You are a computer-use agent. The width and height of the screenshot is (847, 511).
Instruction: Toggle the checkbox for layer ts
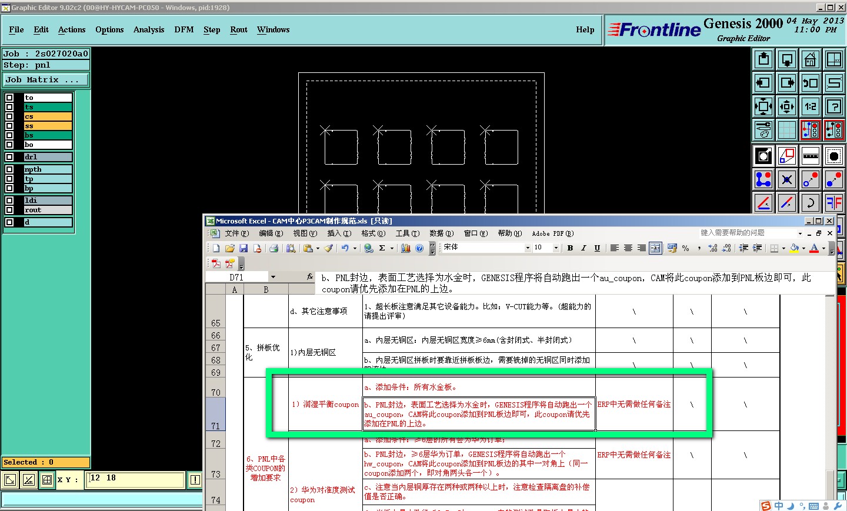(9, 107)
